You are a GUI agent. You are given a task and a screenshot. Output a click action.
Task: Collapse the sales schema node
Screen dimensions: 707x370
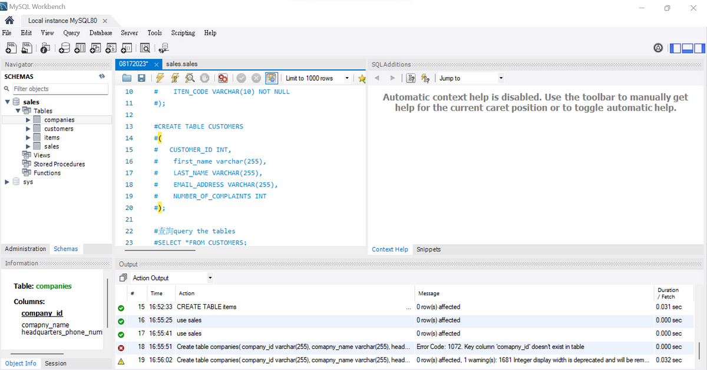click(8, 102)
